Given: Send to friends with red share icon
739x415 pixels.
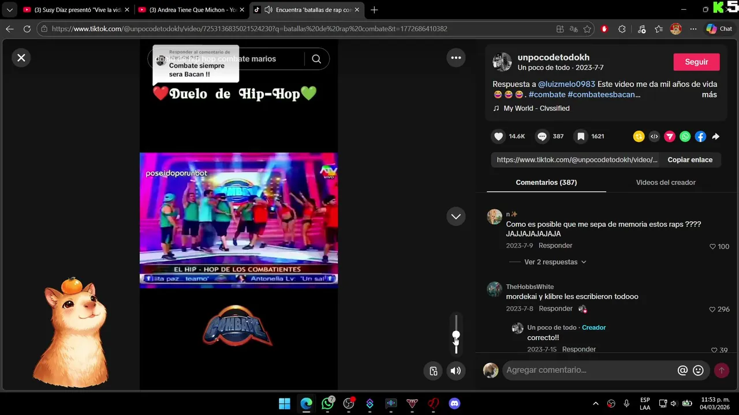Looking at the screenshot, I should [x=670, y=137].
